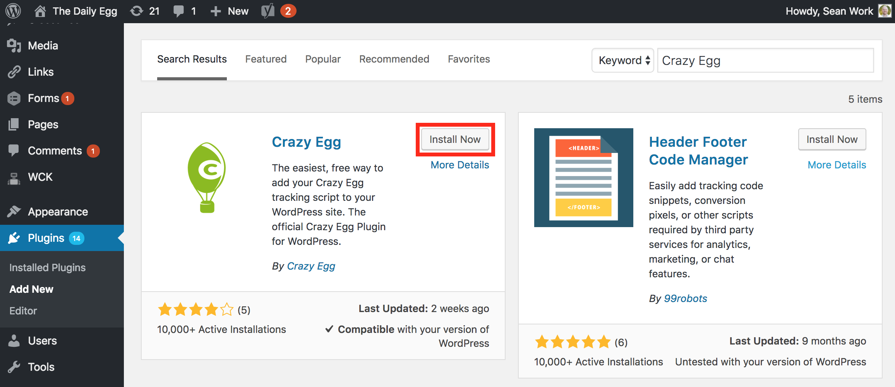Image resolution: width=895 pixels, height=387 pixels.
Task: Click the Yoast notification badge showing 2
Action: click(288, 11)
